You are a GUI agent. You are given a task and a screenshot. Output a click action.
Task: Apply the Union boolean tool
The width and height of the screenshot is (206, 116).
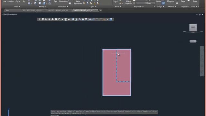[90, 19]
